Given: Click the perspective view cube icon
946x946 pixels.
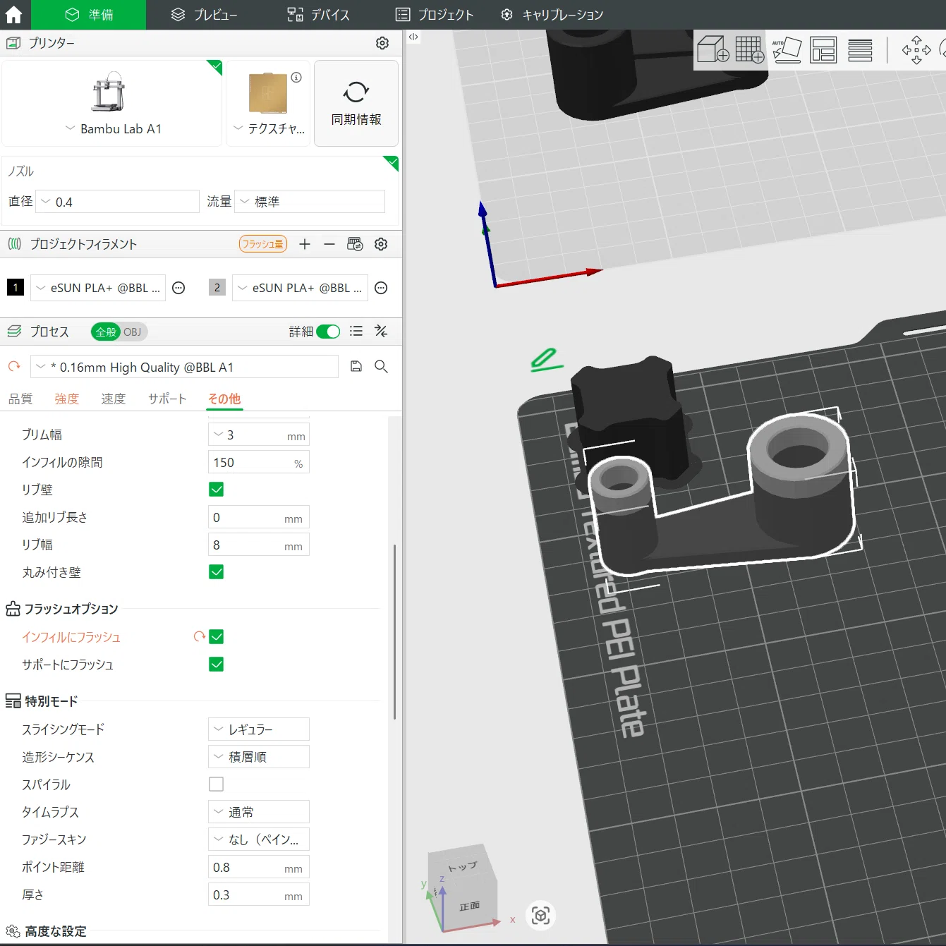Looking at the screenshot, I should (541, 916).
